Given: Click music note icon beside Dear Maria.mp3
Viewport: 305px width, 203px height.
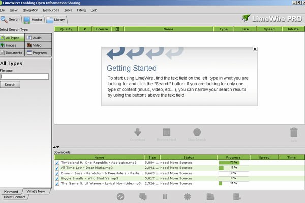Looking at the screenshot, I should pyautogui.click(x=57, y=168).
